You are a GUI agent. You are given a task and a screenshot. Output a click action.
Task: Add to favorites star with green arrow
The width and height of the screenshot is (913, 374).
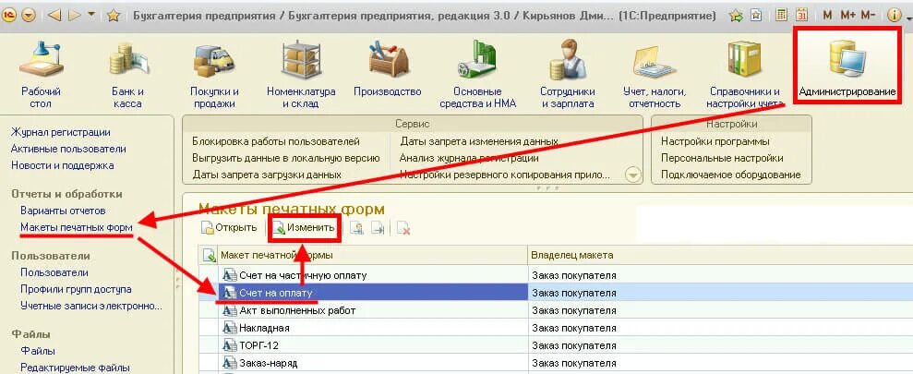(737, 16)
